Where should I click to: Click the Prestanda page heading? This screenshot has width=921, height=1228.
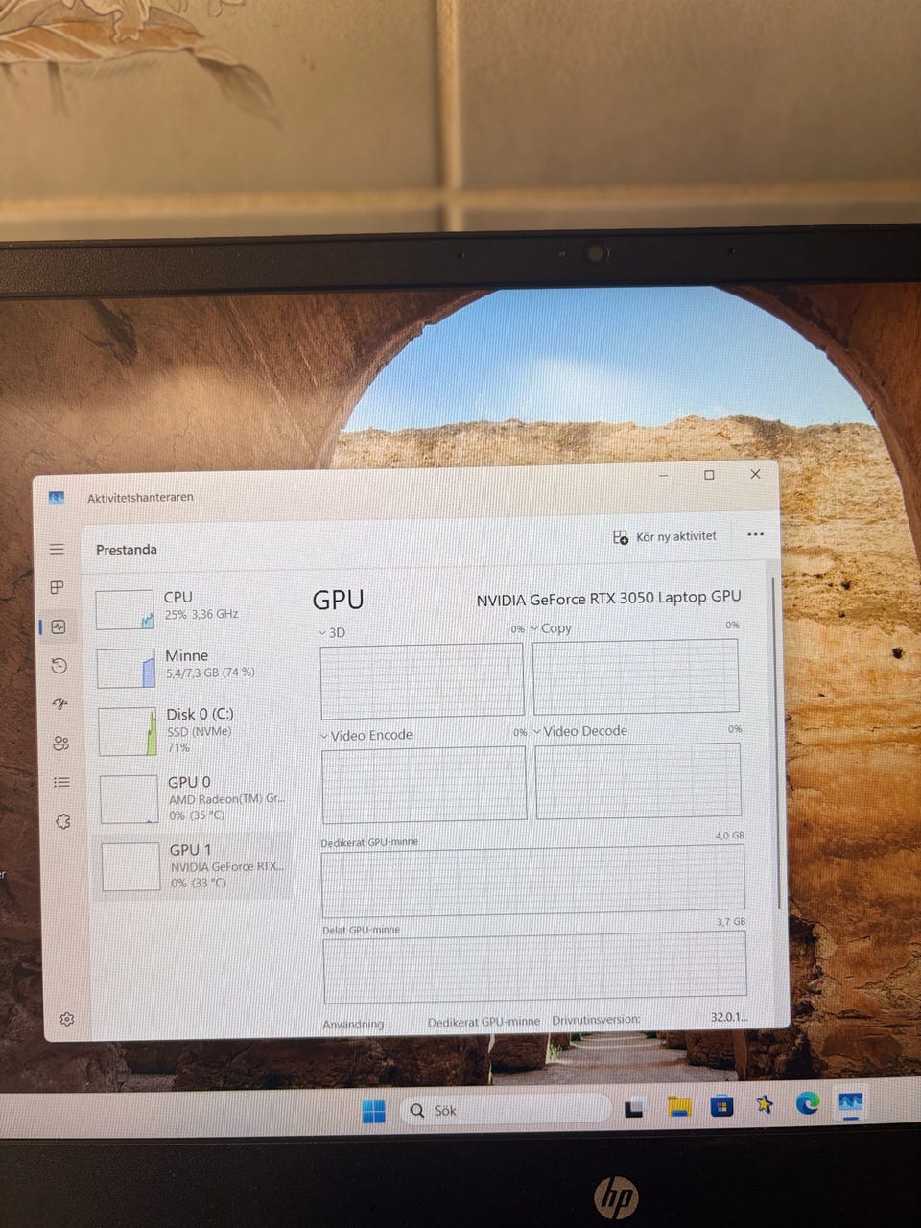[127, 550]
